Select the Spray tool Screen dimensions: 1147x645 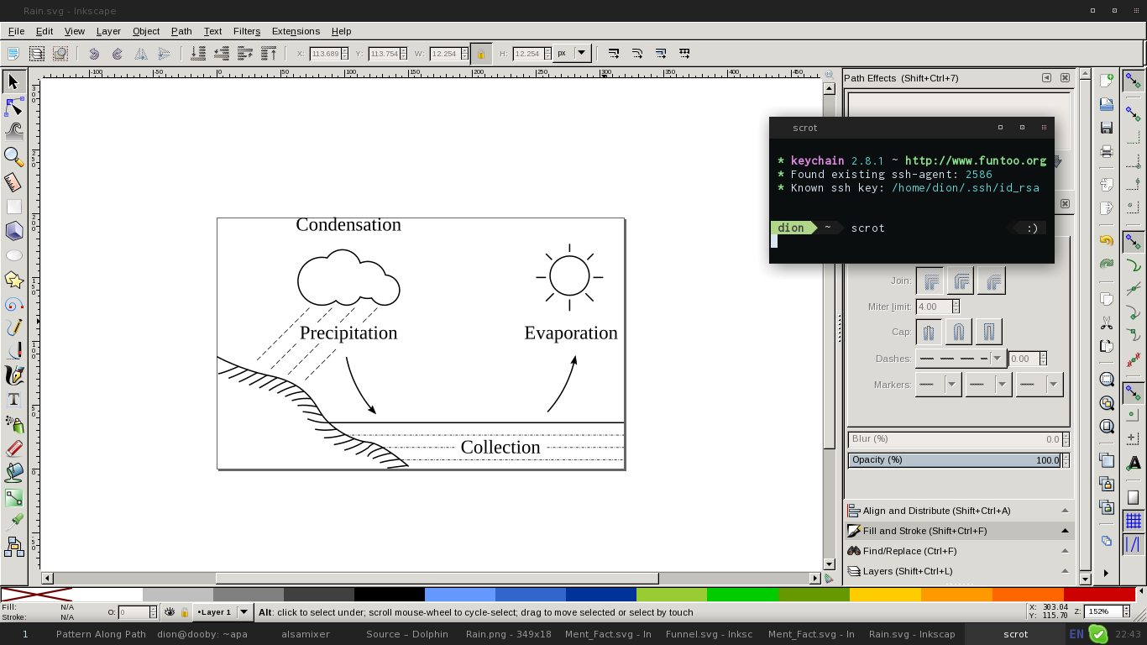pos(13,424)
